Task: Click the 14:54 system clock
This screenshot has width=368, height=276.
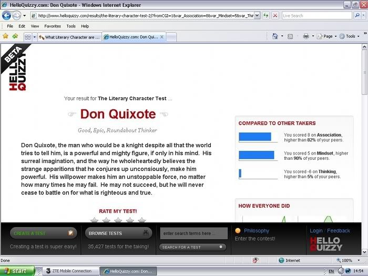Action: coord(359,271)
